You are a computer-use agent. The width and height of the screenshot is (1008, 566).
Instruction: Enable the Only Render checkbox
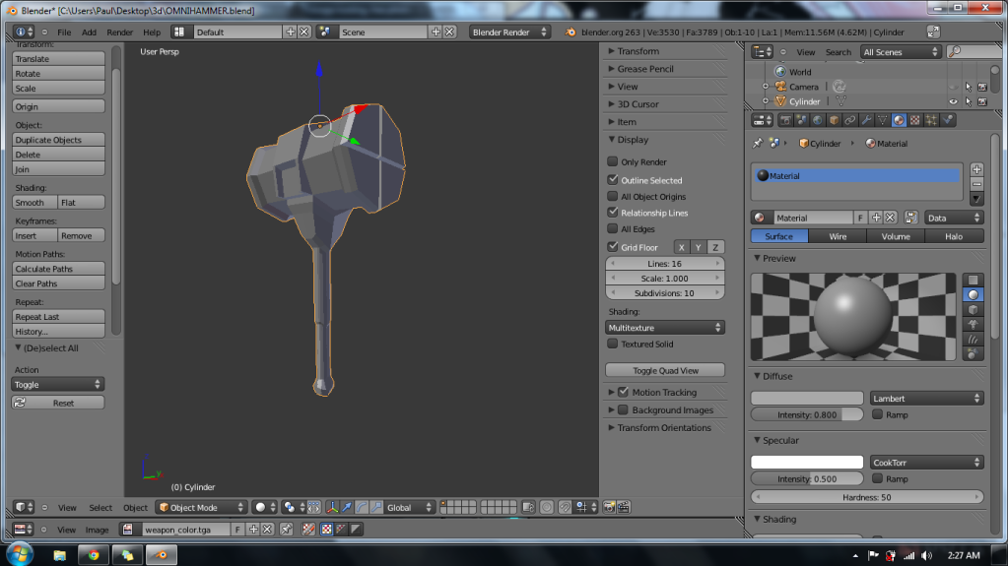(613, 161)
